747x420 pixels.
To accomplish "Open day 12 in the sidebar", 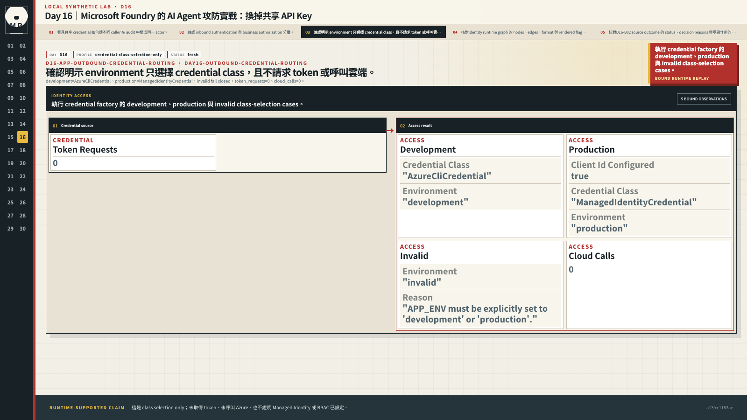I will (22, 111).
